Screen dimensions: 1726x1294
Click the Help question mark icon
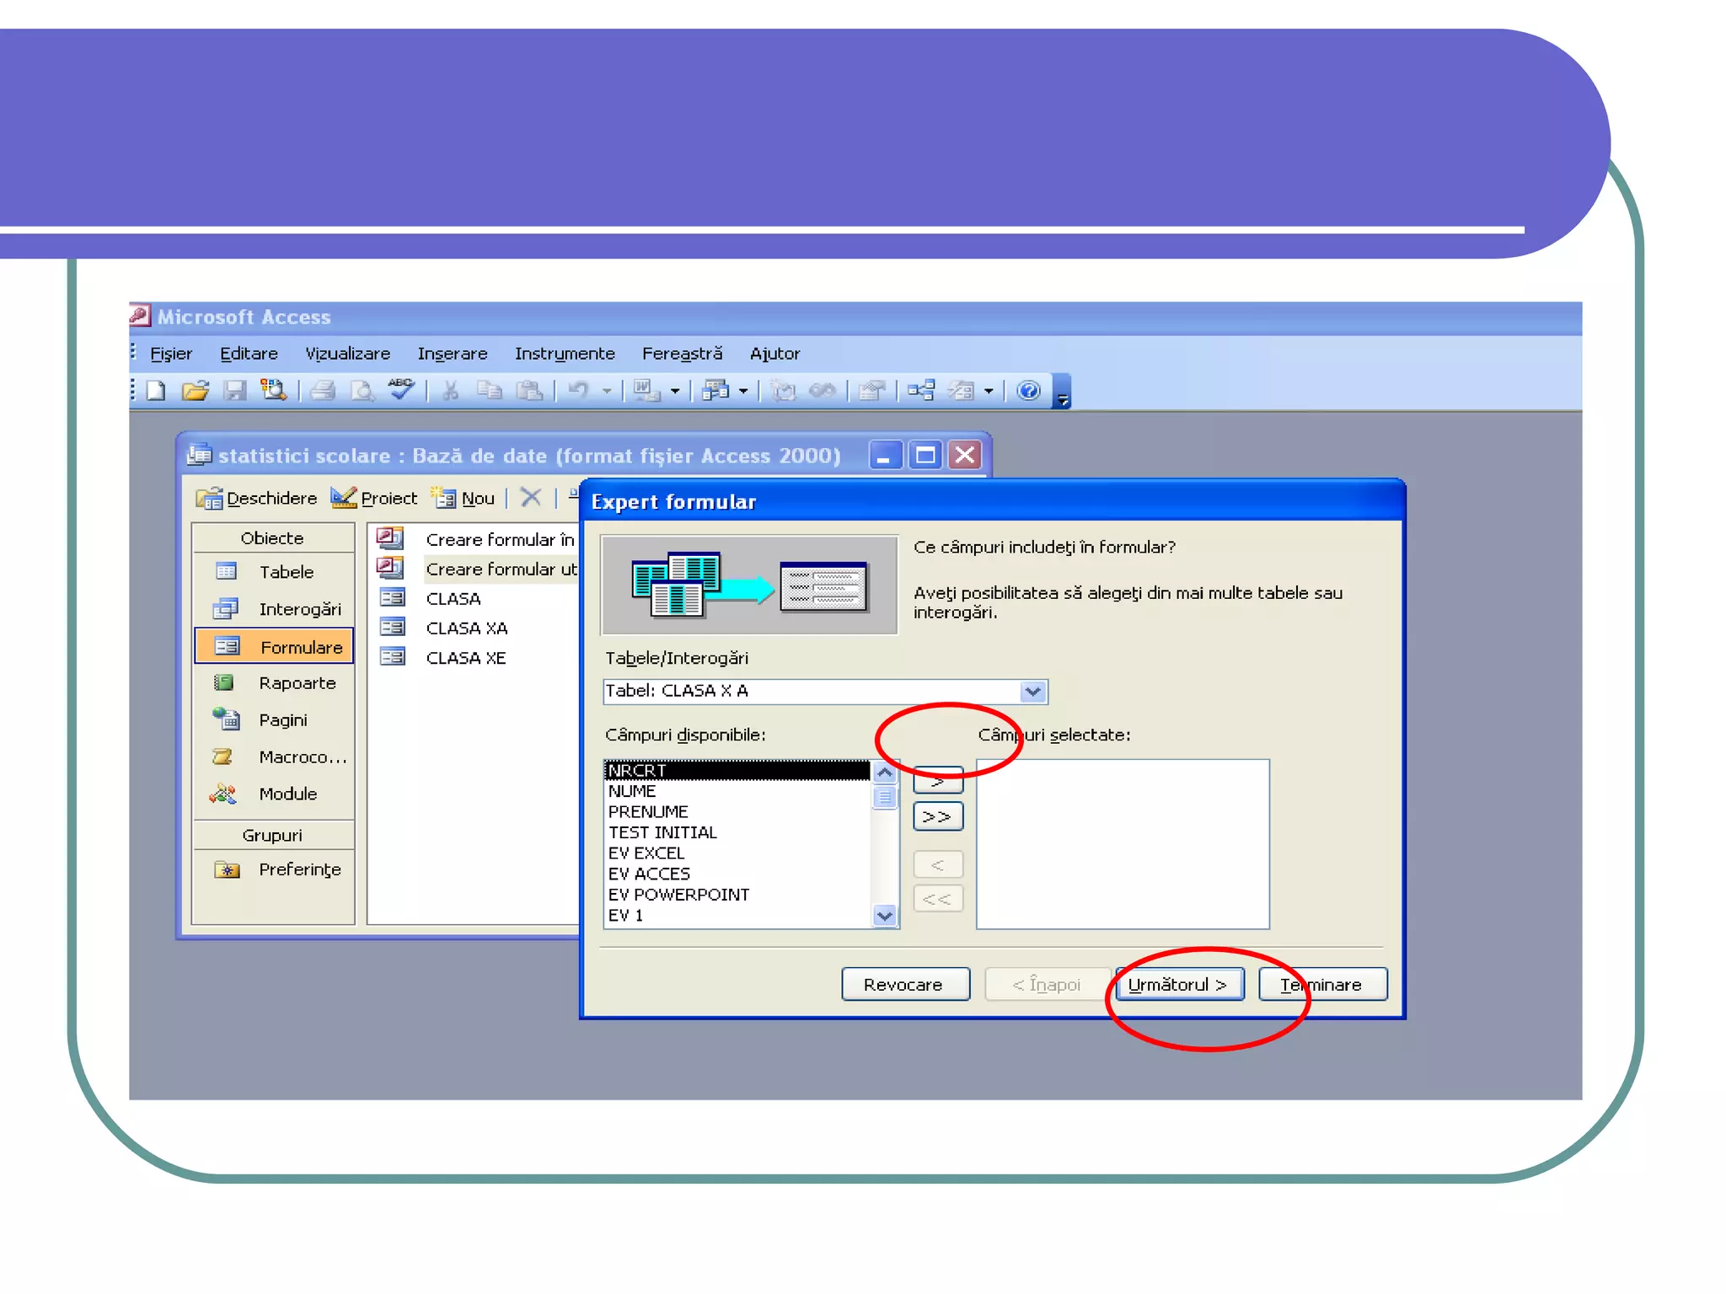coord(1028,391)
